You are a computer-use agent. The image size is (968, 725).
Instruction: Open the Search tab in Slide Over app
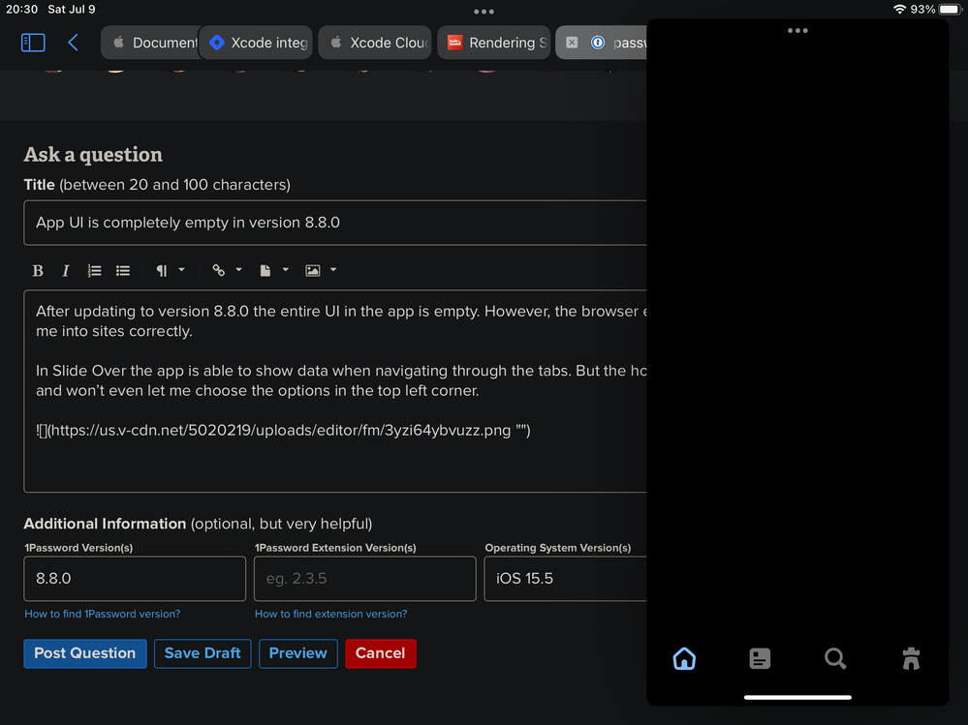[x=834, y=658]
